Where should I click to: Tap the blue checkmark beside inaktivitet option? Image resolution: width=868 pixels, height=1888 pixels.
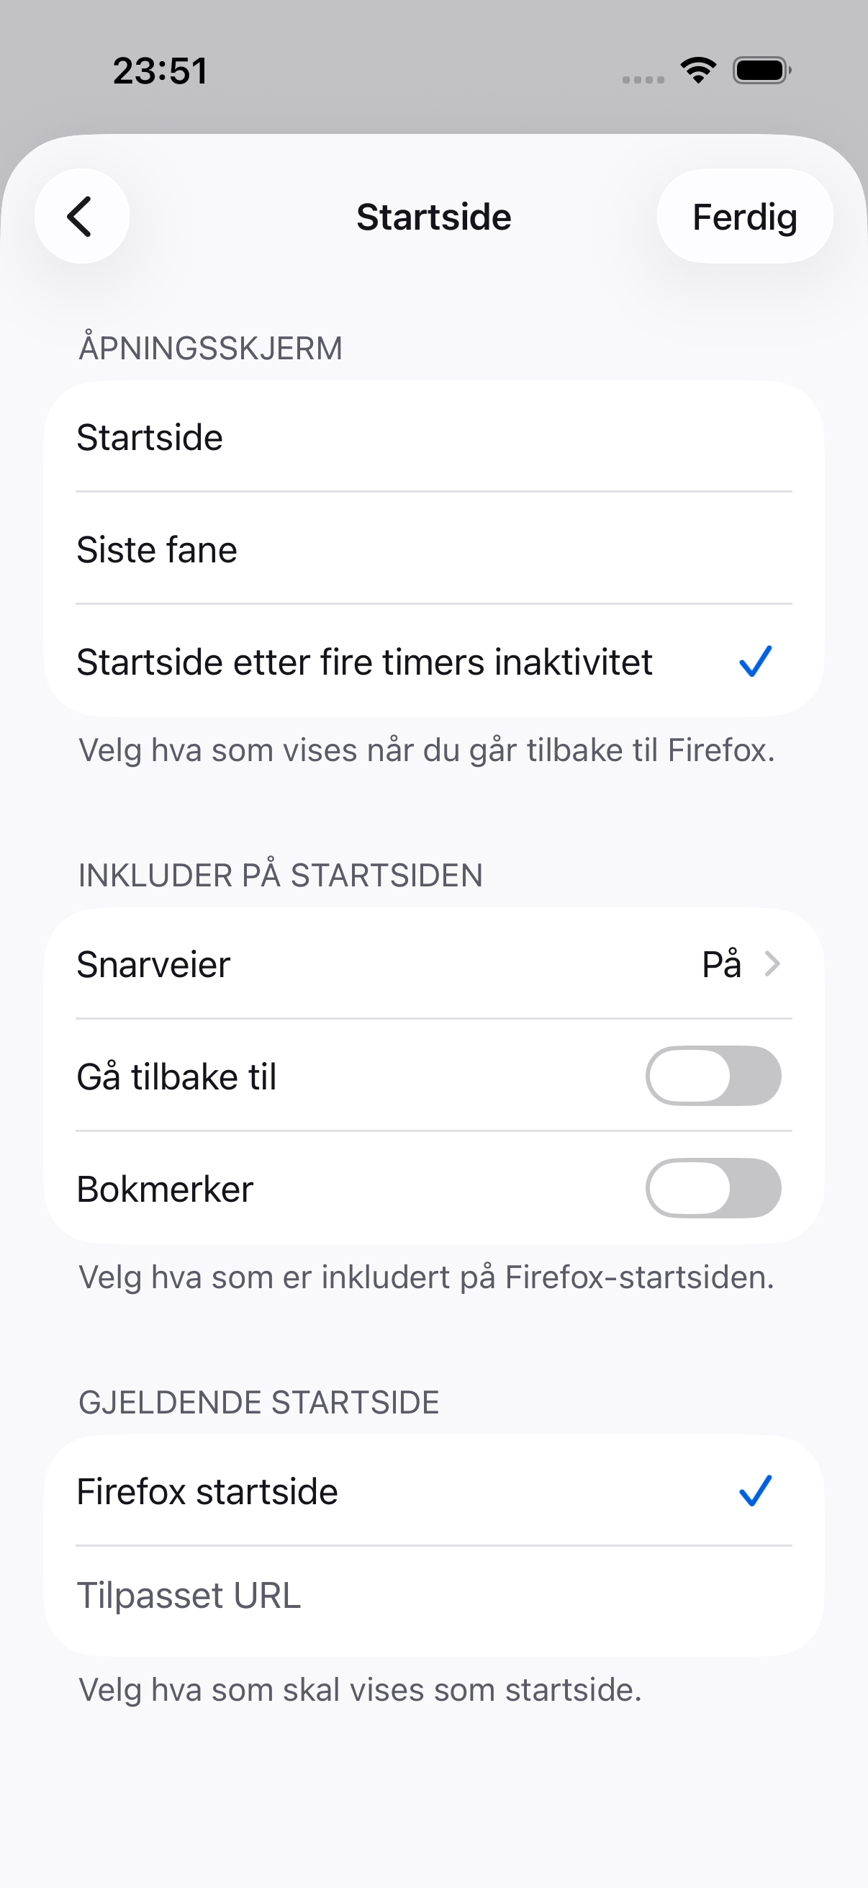click(x=755, y=661)
